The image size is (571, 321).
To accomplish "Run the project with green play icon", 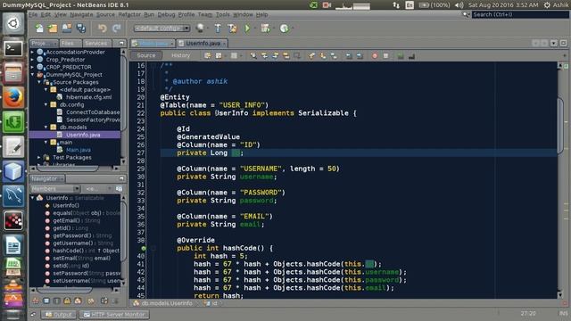I will 247,28.
